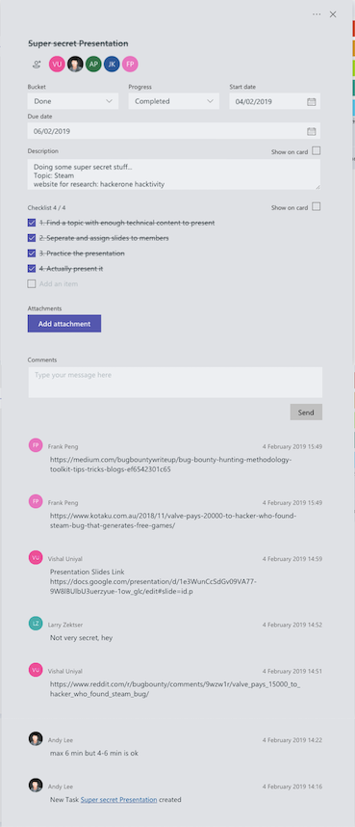The height and width of the screenshot is (827, 355).
Task: Open the Due date calendar picker
Action: [312, 131]
